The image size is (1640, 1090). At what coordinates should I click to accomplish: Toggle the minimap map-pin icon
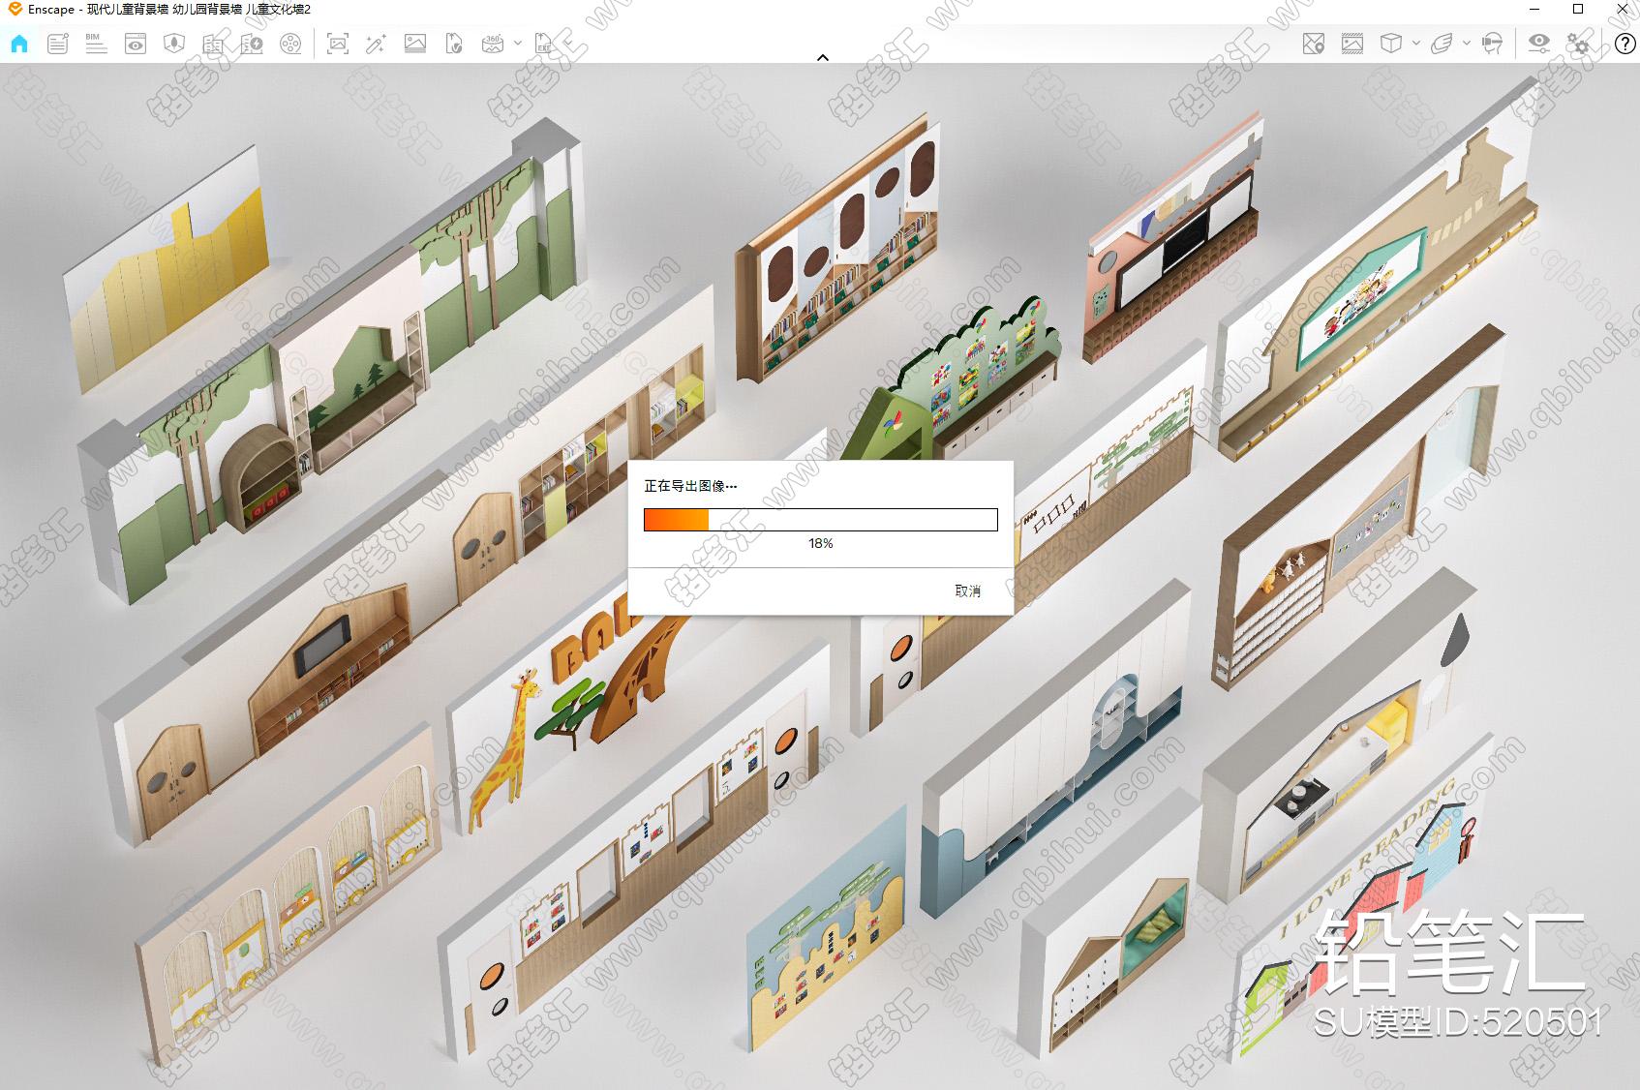(x=1314, y=44)
